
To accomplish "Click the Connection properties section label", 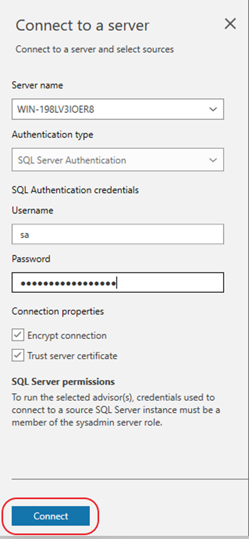I will point(57,311).
